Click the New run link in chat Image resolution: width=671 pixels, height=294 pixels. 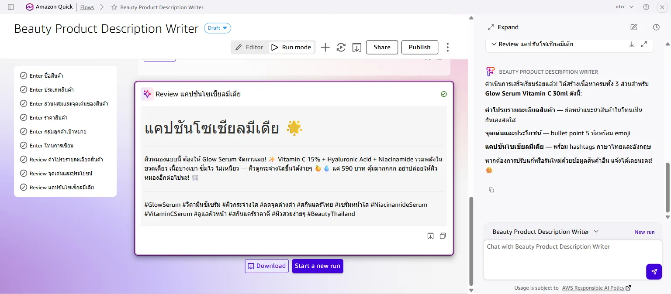tap(644, 232)
